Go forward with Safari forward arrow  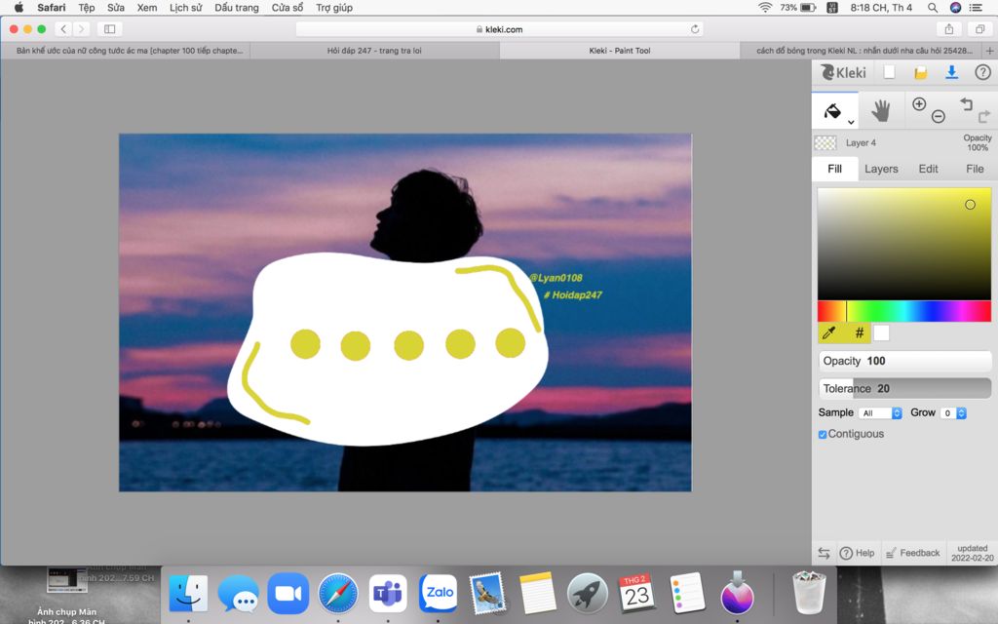pyautogui.click(x=81, y=29)
